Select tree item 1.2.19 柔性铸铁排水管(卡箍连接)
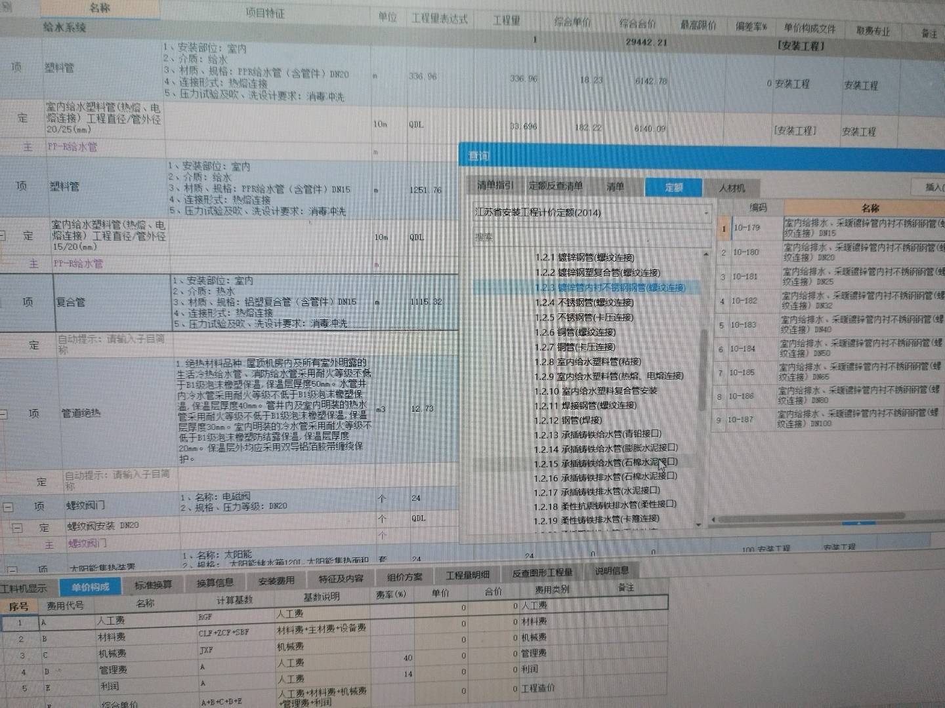The image size is (945, 708). 597,520
